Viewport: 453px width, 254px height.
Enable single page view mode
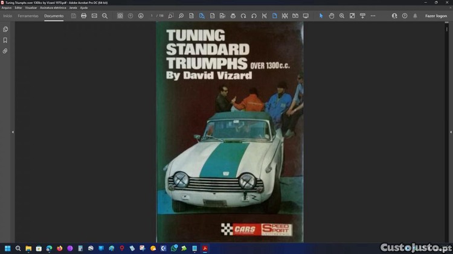(x=274, y=16)
